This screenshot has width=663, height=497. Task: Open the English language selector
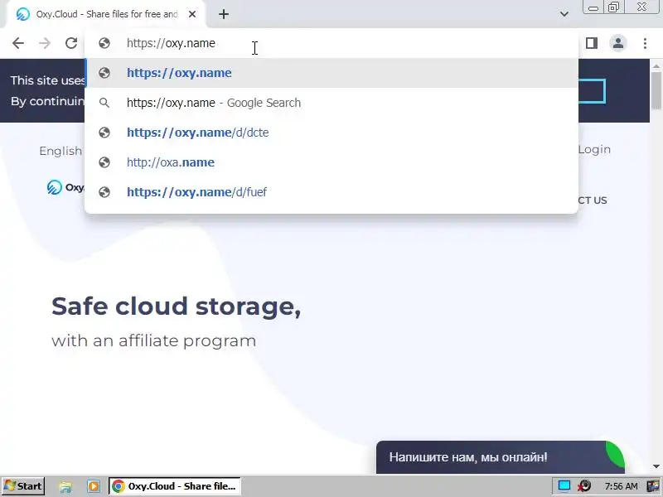60,151
